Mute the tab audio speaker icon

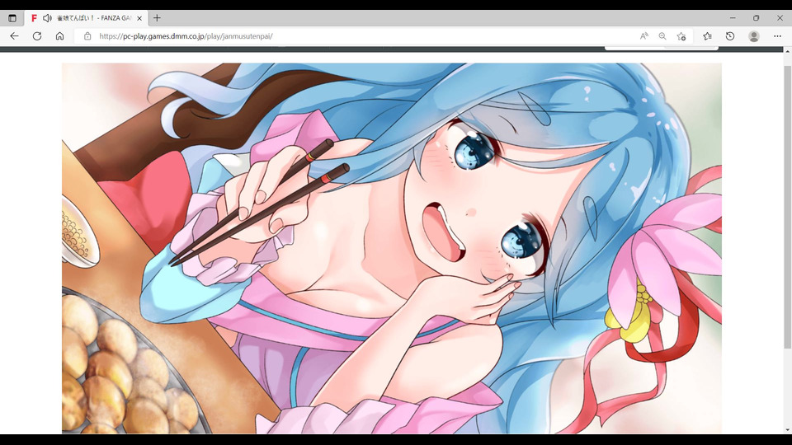click(47, 18)
